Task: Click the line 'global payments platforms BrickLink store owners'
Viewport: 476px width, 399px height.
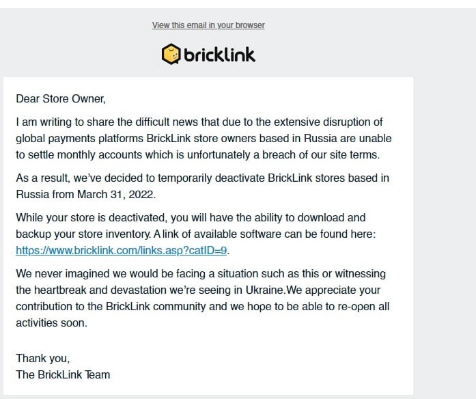Action: pyautogui.click(x=204, y=139)
